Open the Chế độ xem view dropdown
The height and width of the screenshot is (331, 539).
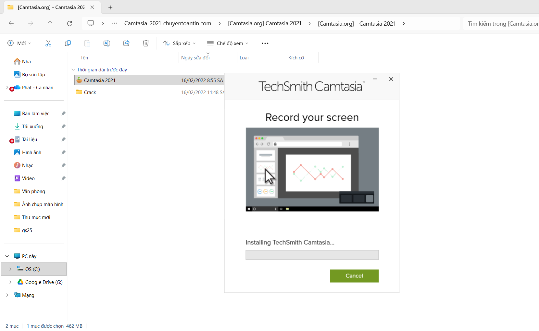[228, 43]
